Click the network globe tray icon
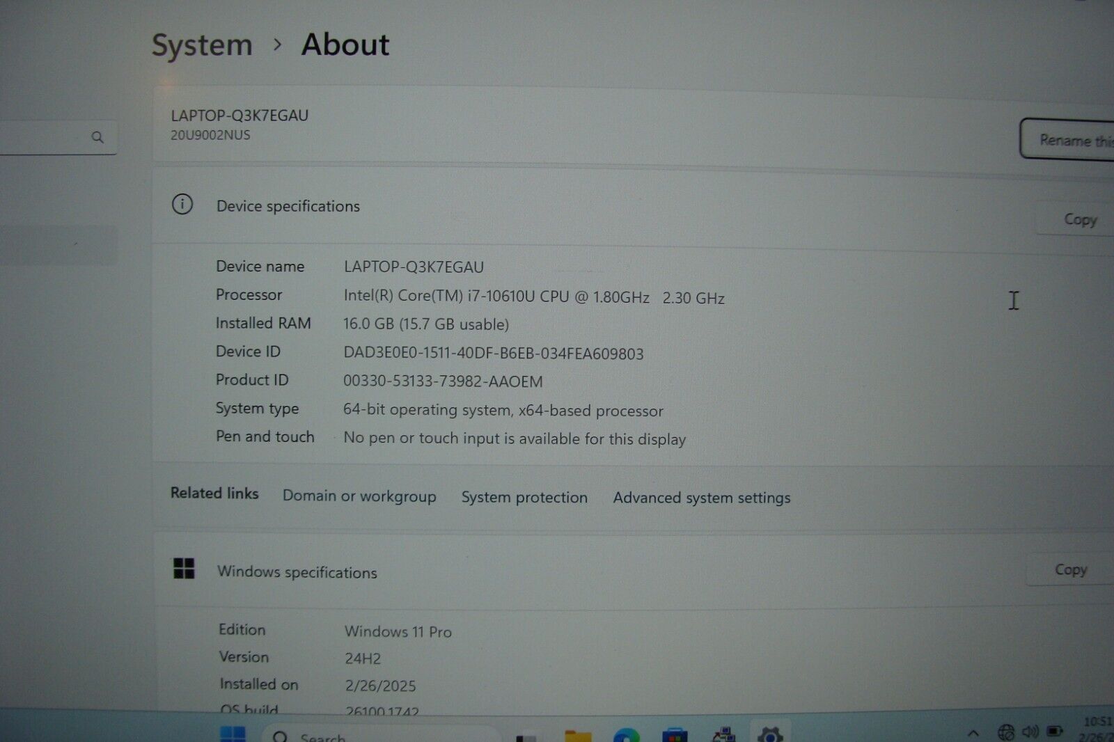The width and height of the screenshot is (1114, 742). pyautogui.click(x=1005, y=732)
